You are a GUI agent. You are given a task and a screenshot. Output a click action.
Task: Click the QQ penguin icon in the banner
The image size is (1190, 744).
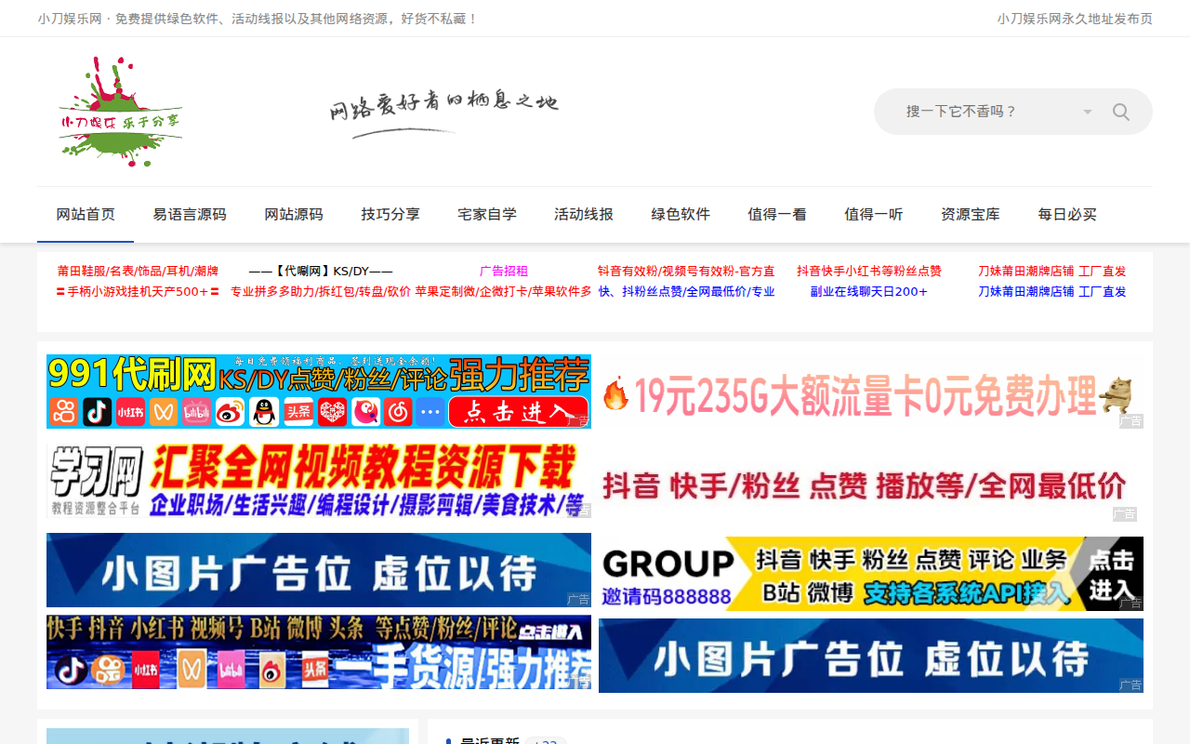(263, 412)
